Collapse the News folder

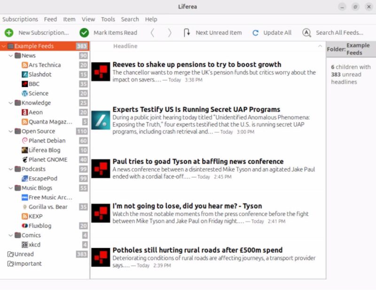point(10,55)
